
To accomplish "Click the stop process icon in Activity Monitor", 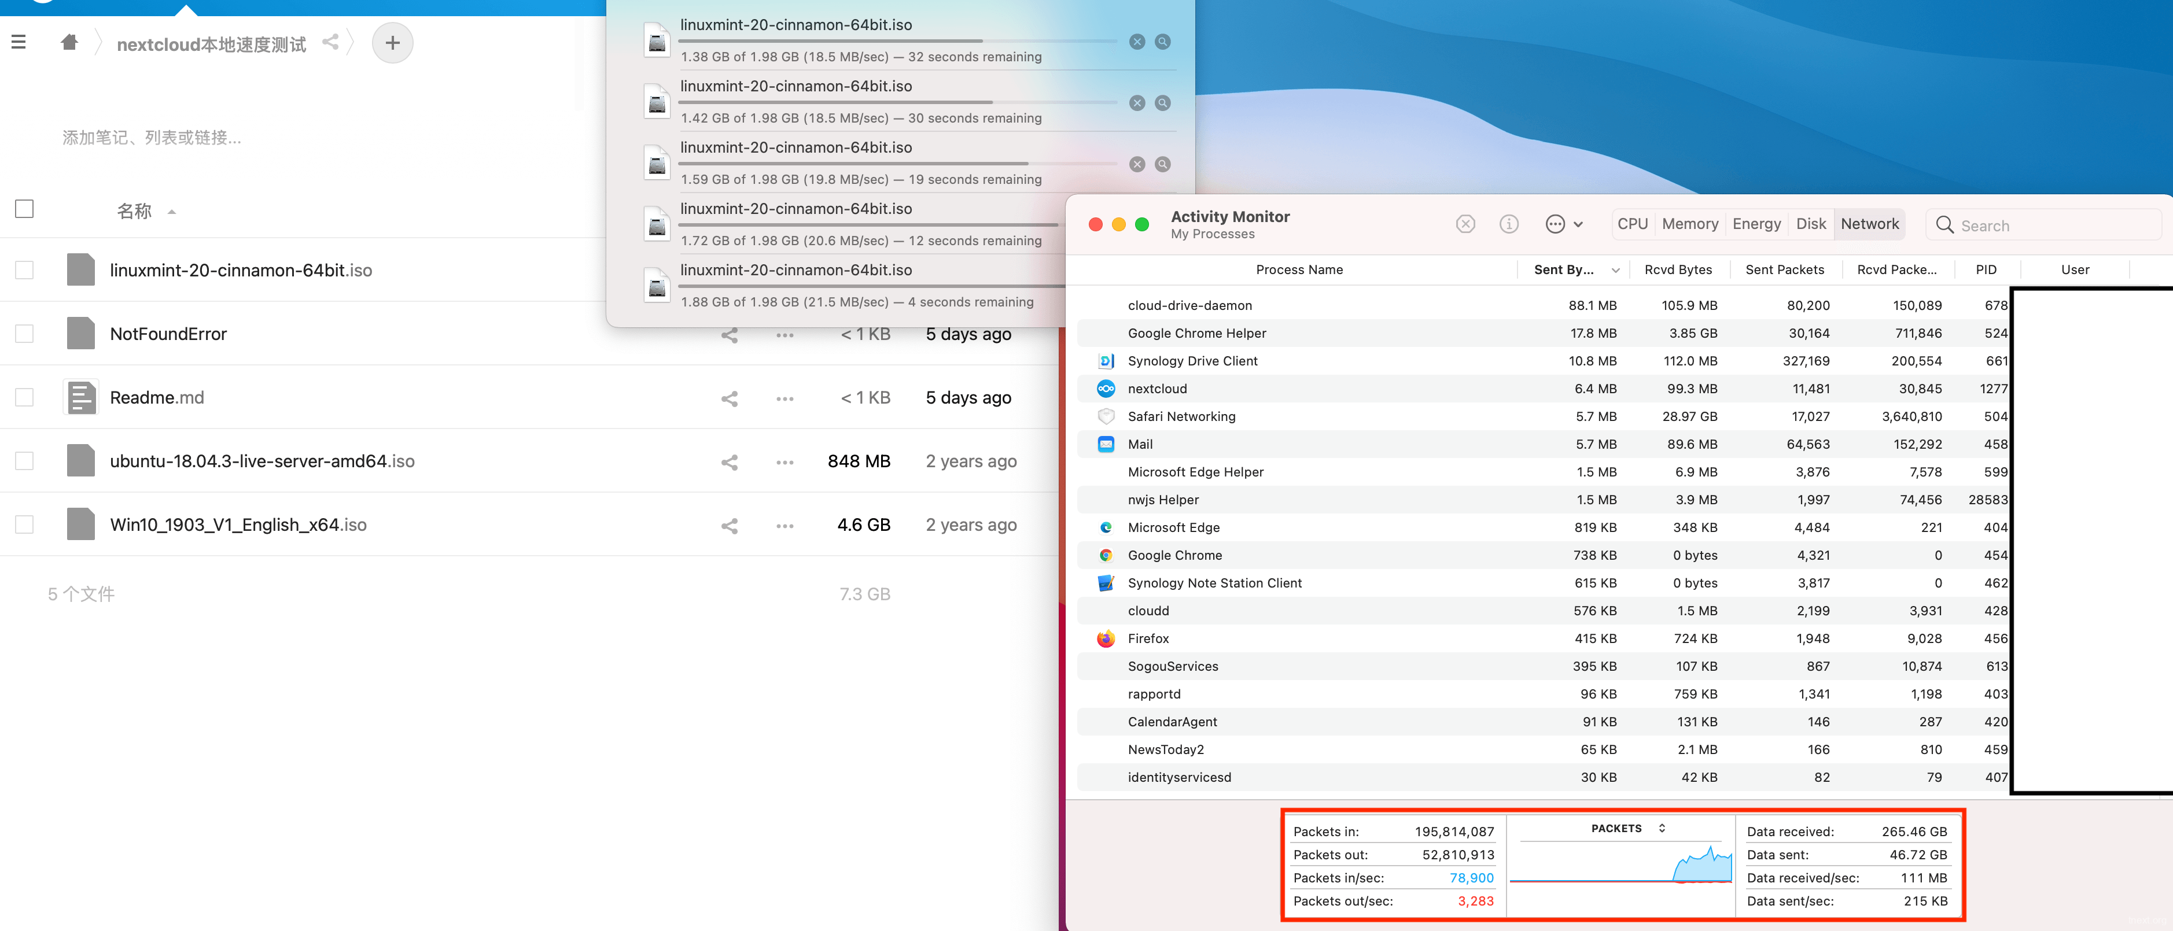I will tap(1465, 223).
